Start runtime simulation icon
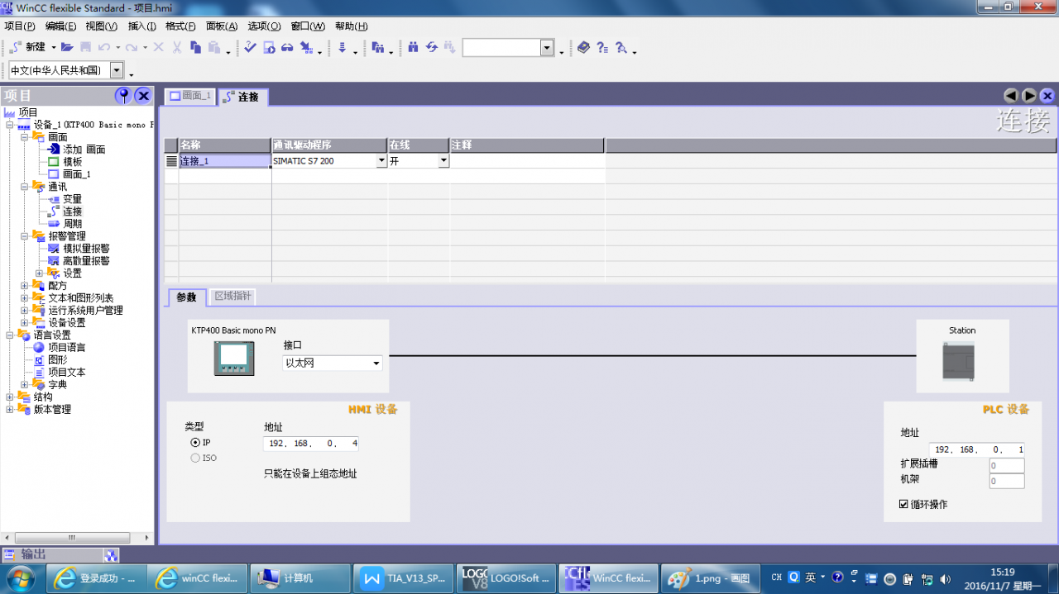Image resolution: width=1059 pixels, height=594 pixels. point(269,48)
